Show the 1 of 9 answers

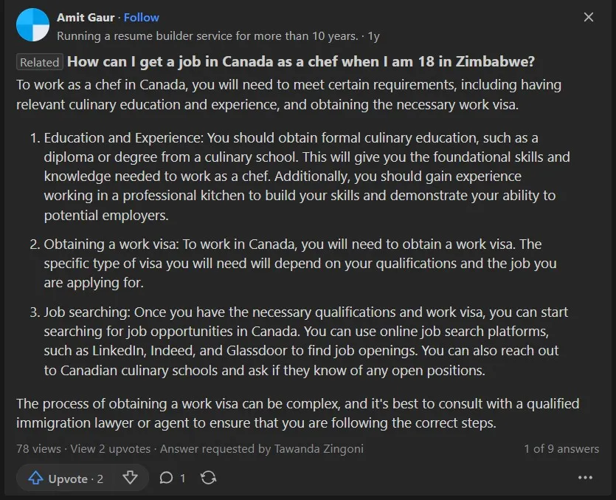pyautogui.click(x=561, y=448)
